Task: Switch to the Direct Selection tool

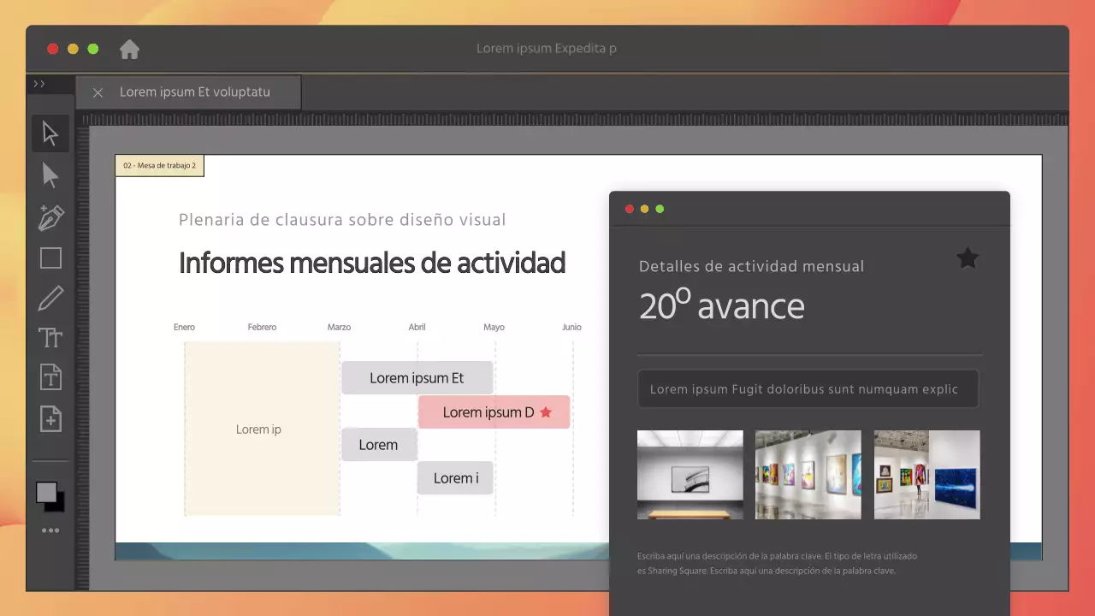Action: click(50, 175)
